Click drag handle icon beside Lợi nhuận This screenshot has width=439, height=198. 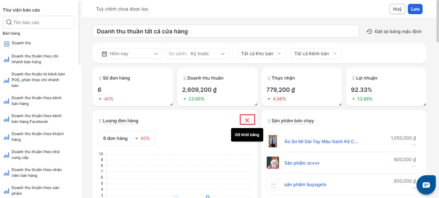click(x=353, y=78)
